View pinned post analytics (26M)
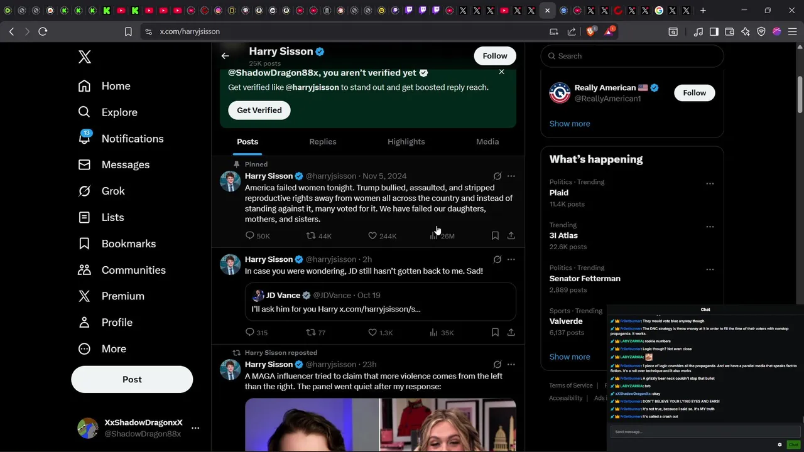Screen dimensions: 804x452 tap(442, 235)
